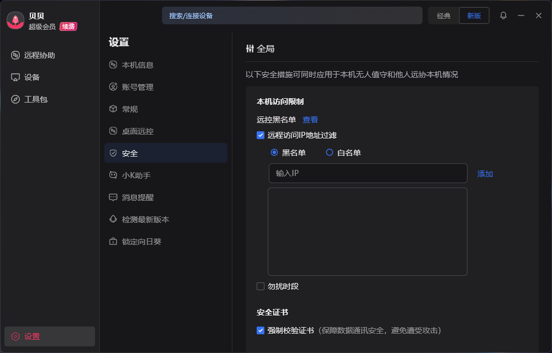Switch to the 经典 interface tab
The height and width of the screenshot is (353, 552).
point(443,15)
